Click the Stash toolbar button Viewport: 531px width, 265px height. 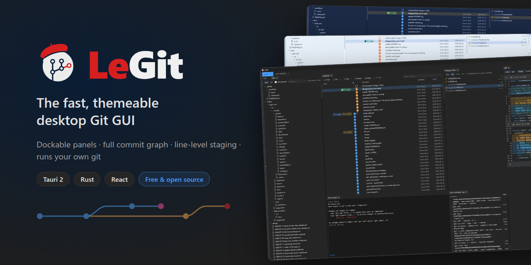click(x=368, y=78)
